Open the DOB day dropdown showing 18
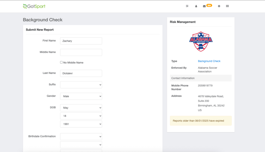The image size is (265, 152). (81, 116)
